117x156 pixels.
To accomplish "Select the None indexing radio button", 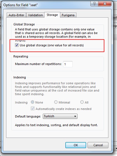I will pyautogui.click(x=33, y=102).
